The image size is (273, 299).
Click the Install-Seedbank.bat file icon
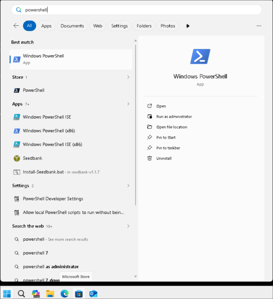click(17, 172)
